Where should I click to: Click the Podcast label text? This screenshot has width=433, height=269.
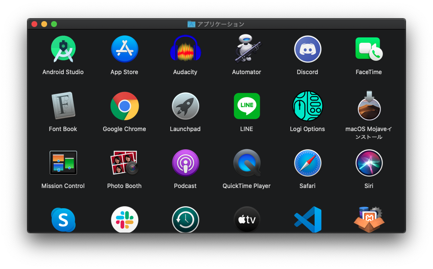185,186
